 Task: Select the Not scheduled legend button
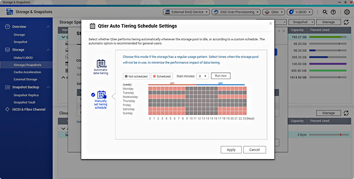tap(136, 76)
